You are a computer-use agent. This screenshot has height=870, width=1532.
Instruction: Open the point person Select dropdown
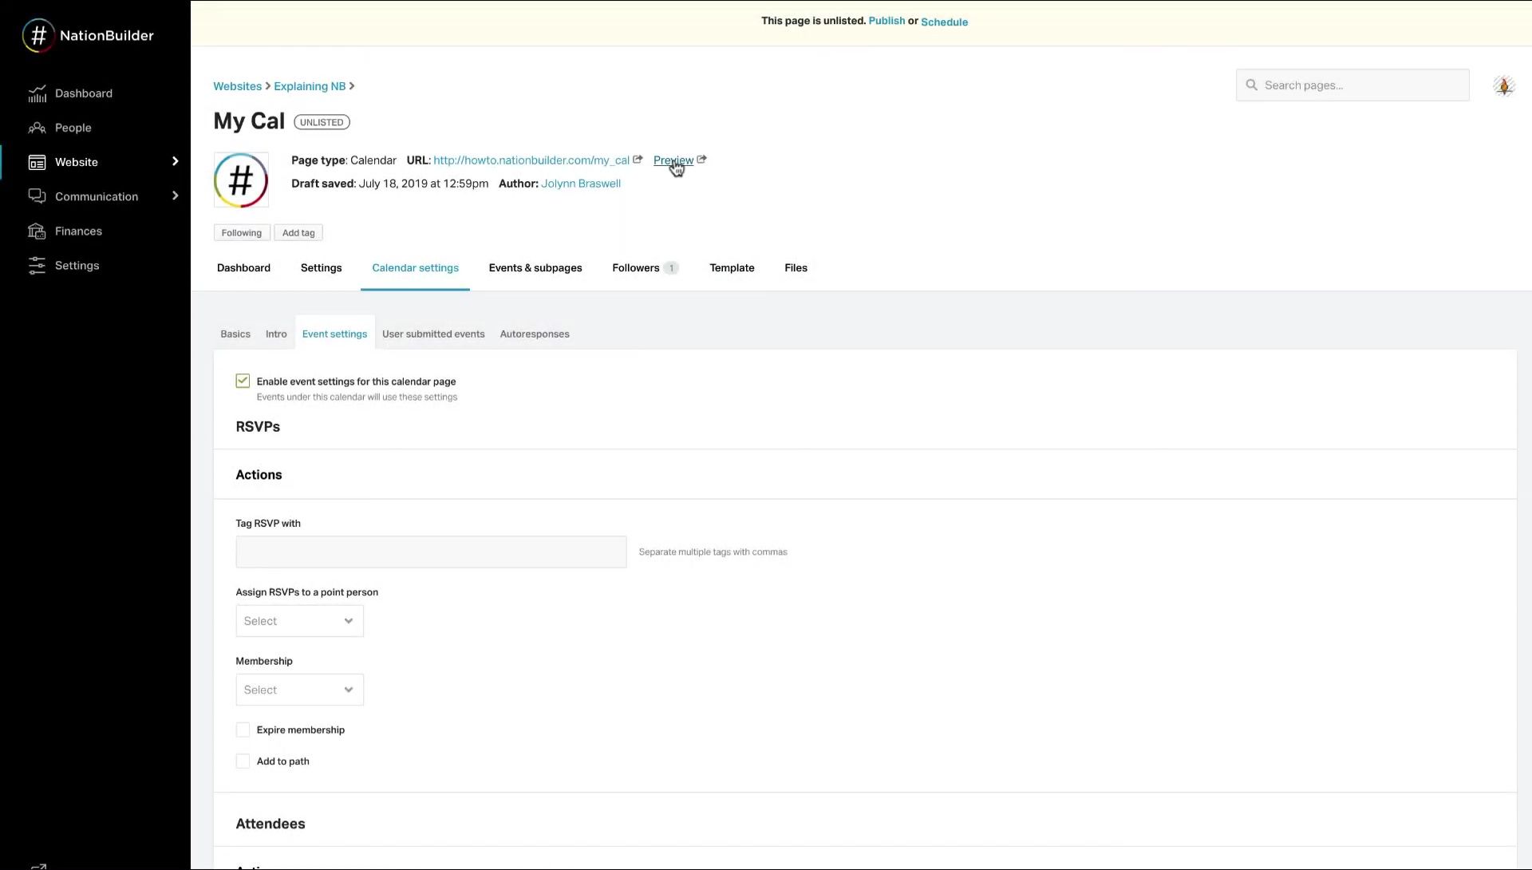[x=299, y=621]
